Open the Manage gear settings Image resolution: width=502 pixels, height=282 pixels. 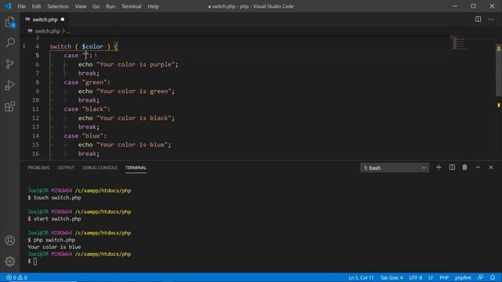[10, 261]
